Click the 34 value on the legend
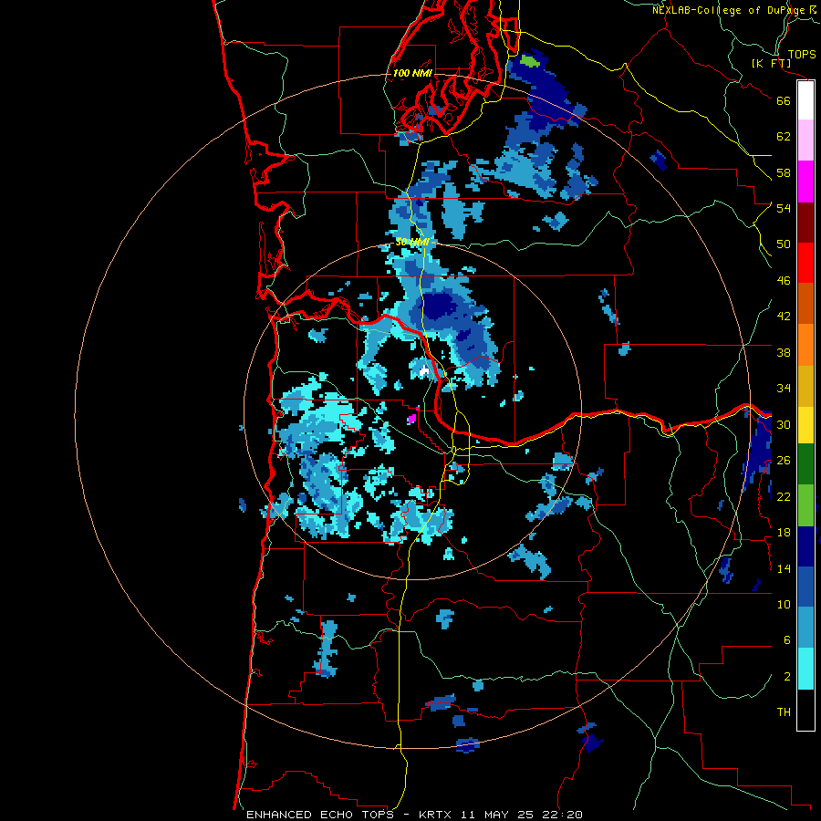The image size is (821, 821). point(784,388)
